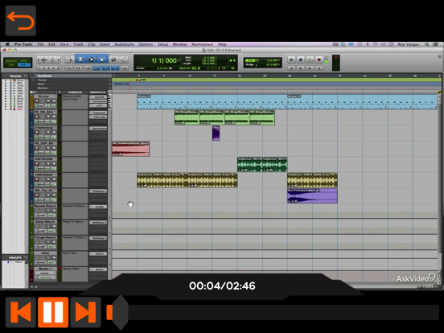Skip to the previous video

(x=21, y=312)
